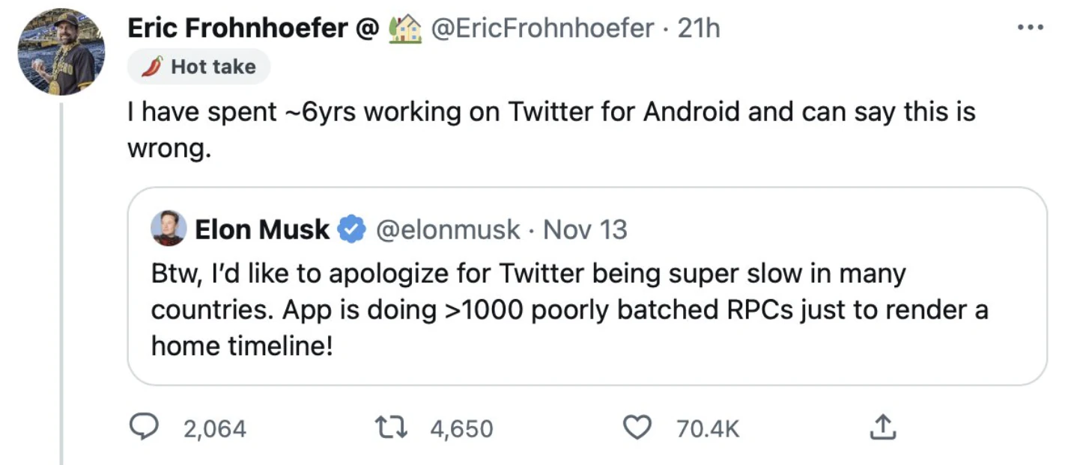Click the 70.4K likes count
The width and height of the screenshot is (1071, 465).
707,428
